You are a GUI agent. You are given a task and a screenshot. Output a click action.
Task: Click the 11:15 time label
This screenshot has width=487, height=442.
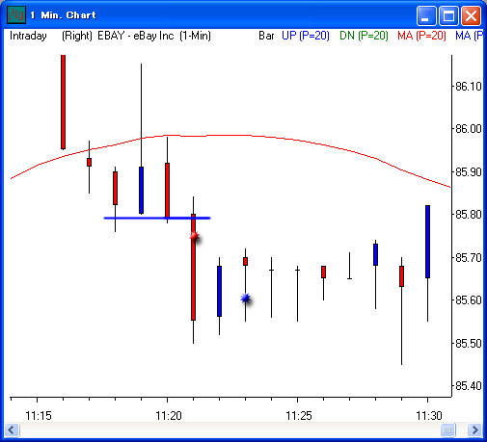point(39,416)
